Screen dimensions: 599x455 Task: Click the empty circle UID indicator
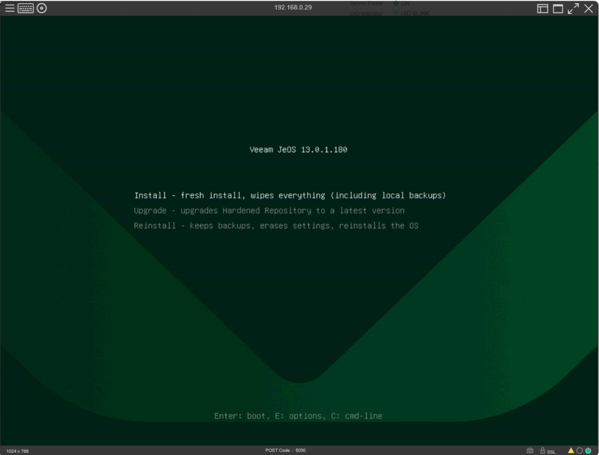tap(580, 450)
